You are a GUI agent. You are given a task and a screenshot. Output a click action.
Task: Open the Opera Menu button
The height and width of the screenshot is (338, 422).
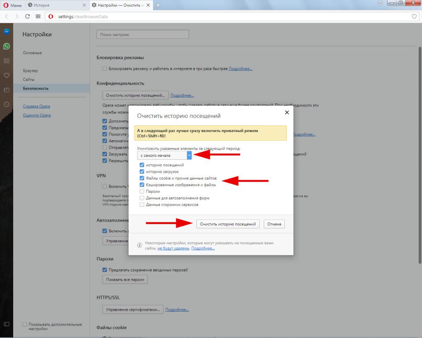pos(12,5)
